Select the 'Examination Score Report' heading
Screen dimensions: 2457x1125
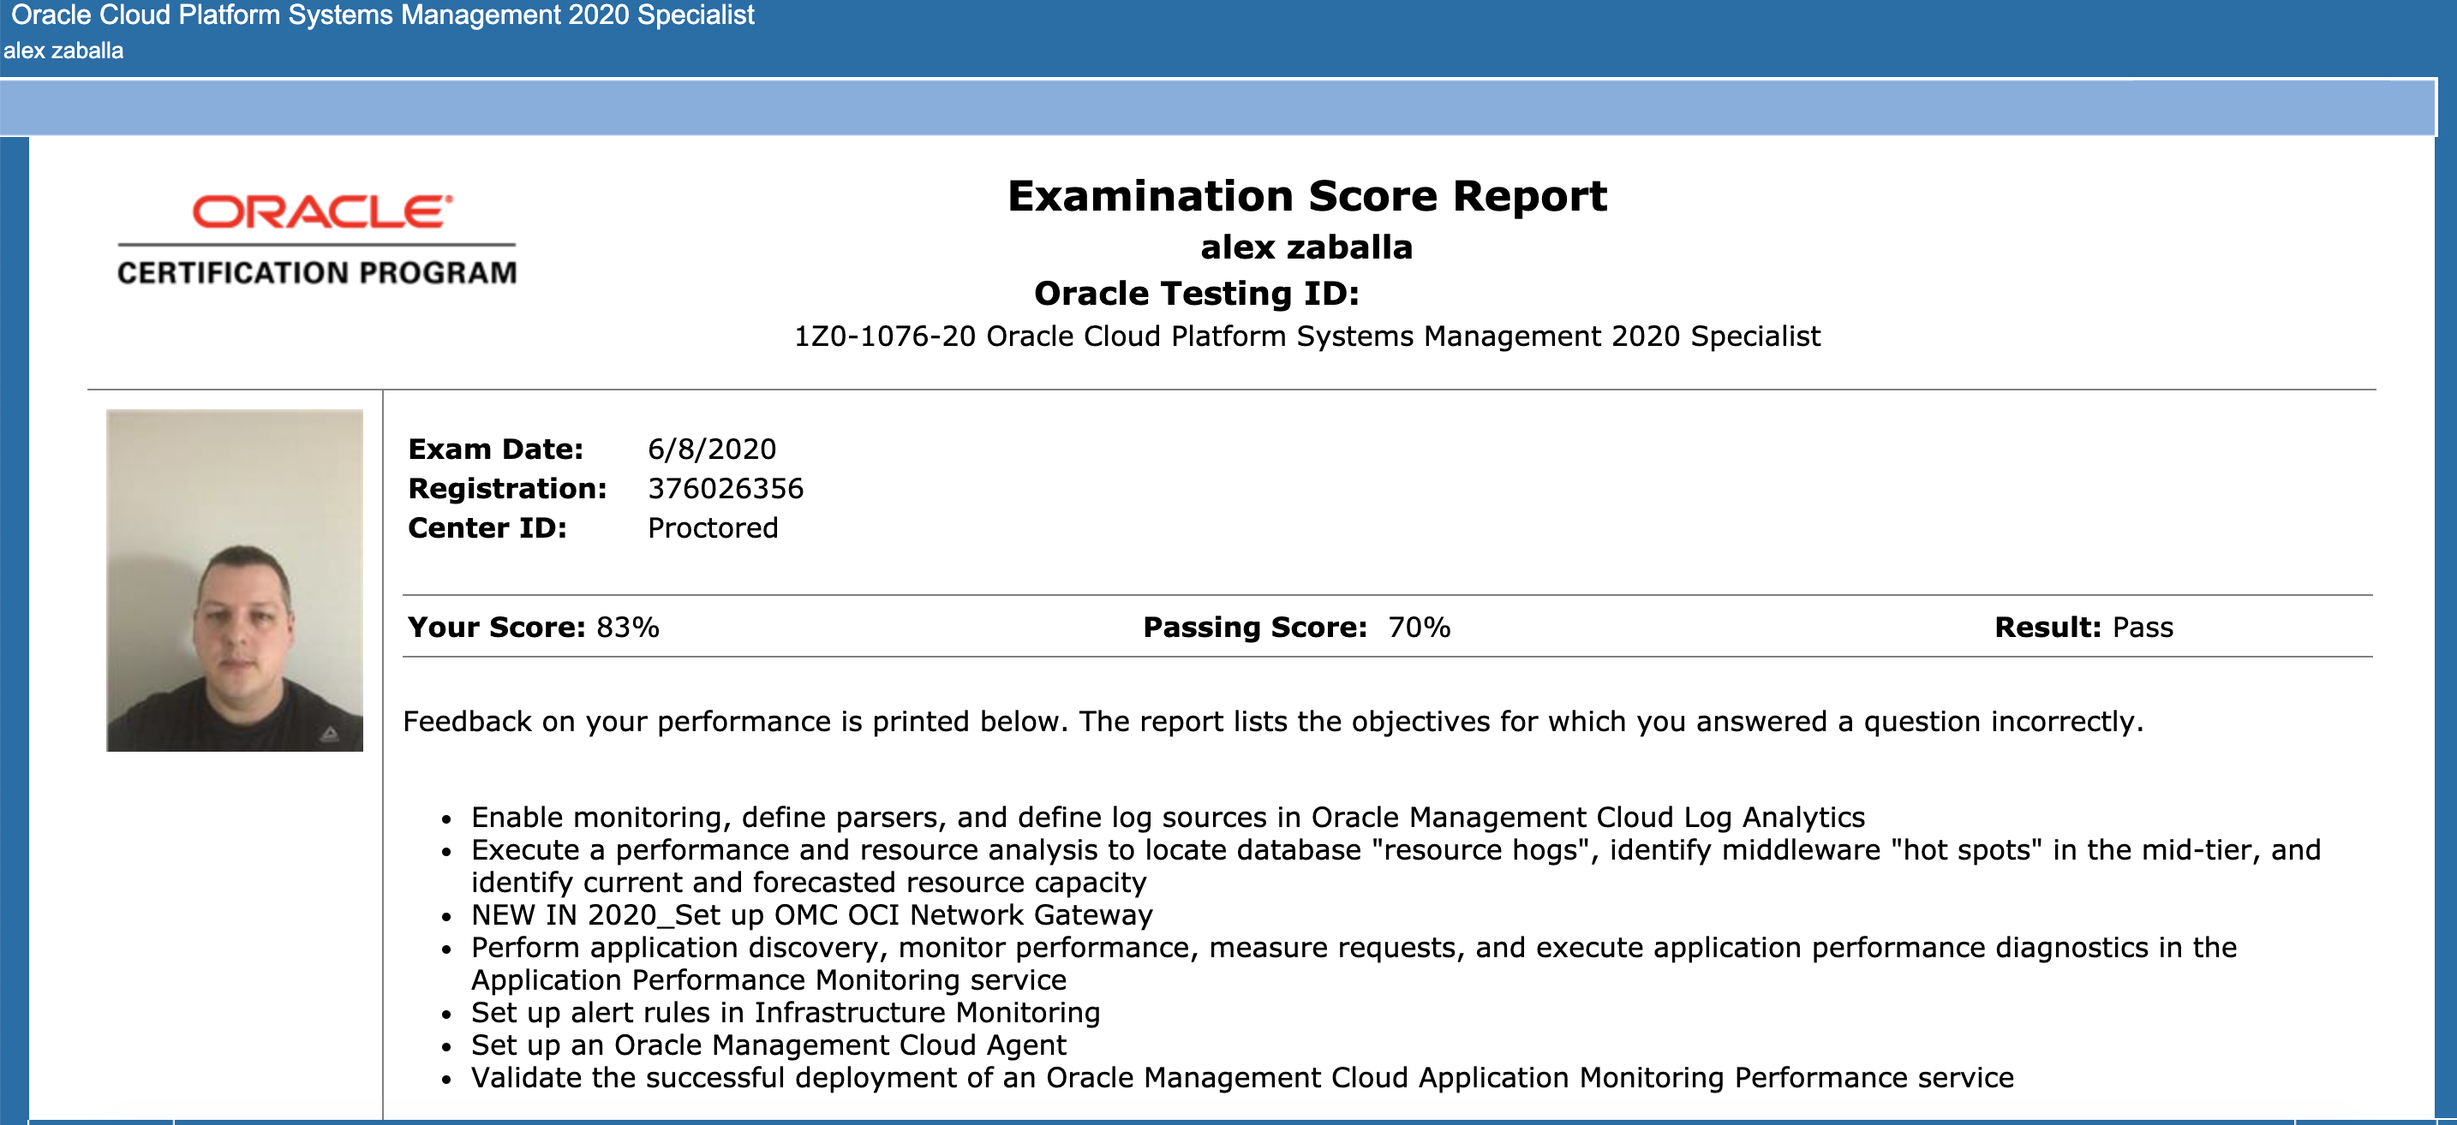[x=1306, y=196]
